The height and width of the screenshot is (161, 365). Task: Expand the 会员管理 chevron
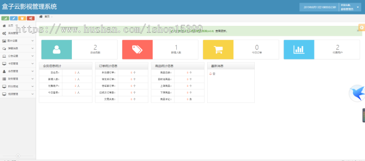click(32, 71)
